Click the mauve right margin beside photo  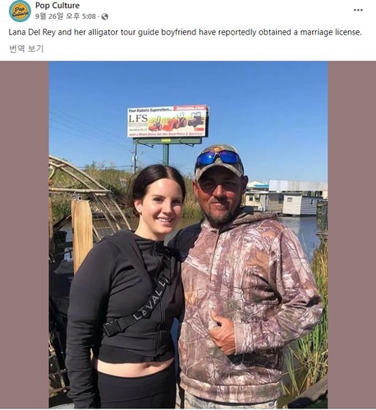[352, 235]
